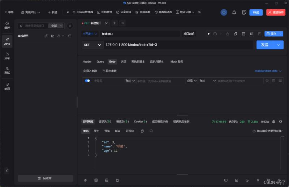Click the 回收站 recycle bin button
This screenshot has width=289, height=187.
coord(45,178)
